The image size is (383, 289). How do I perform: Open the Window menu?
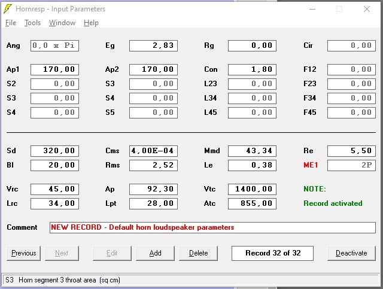click(x=62, y=23)
